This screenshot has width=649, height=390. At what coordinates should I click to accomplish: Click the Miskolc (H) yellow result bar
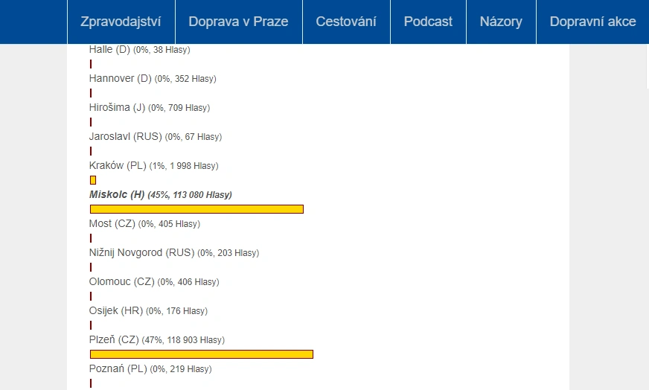(196, 209)
